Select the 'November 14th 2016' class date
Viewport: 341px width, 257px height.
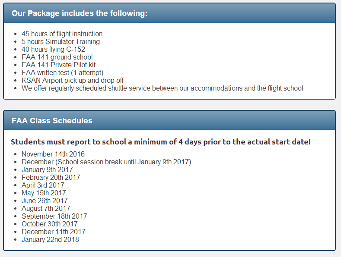coord(53,154)
